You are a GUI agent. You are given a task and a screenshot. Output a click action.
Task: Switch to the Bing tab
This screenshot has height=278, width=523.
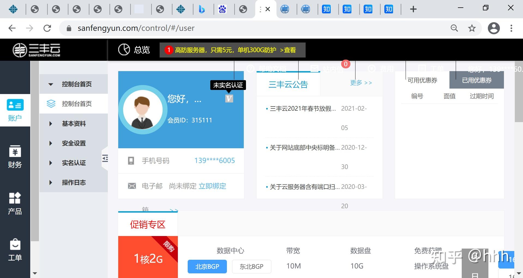point(202,9)
